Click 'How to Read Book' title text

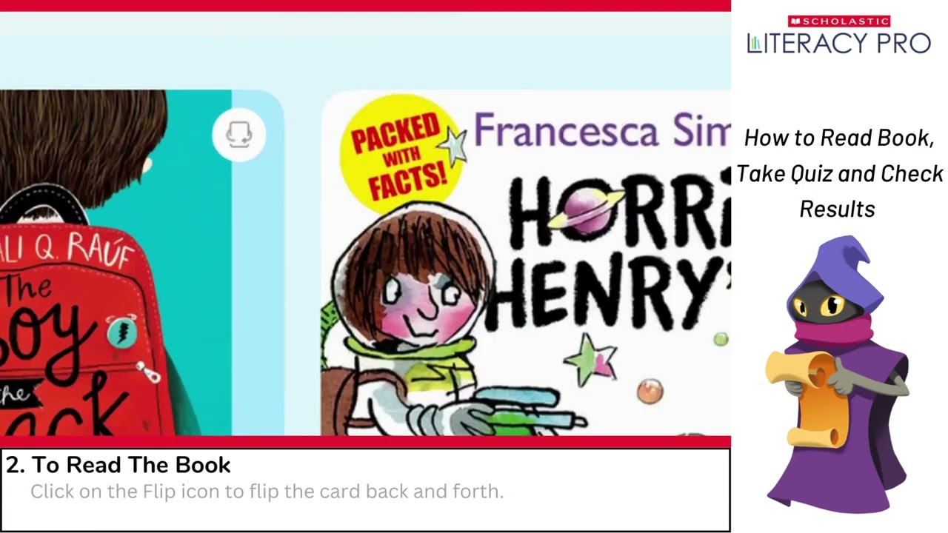click(839, 138)
